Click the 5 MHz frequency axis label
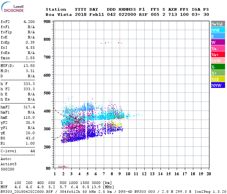The width and height of the screenshot is (227, 194). [x=88, y=174]
